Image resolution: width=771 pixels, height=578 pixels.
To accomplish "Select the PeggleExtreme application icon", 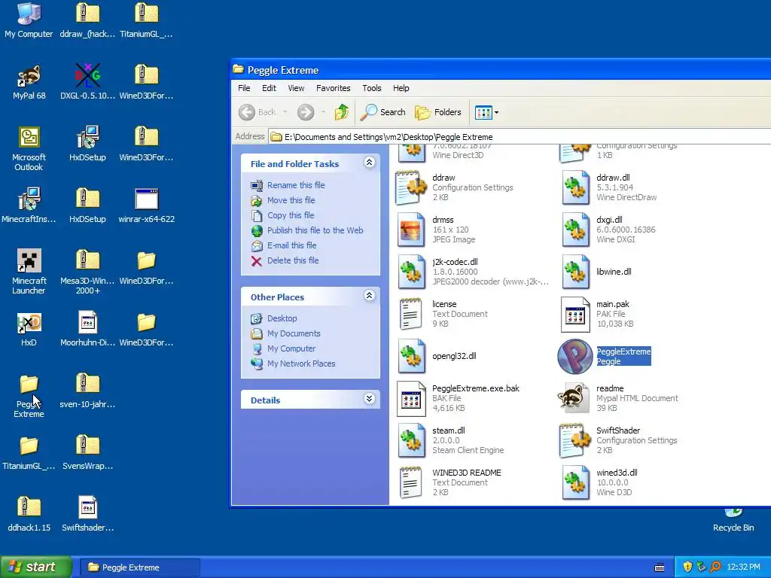I will coord(574,356).
